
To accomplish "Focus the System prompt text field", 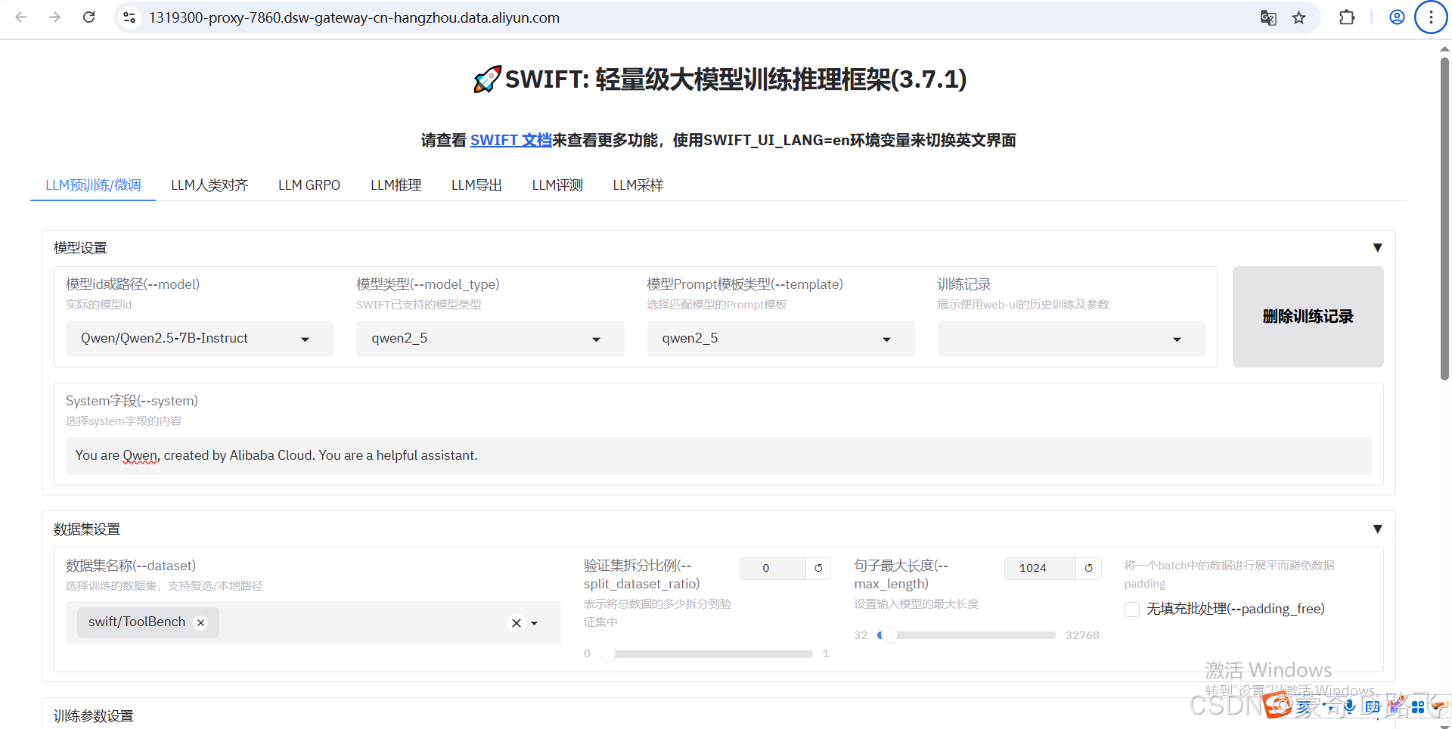I will [x=718, y=456].
